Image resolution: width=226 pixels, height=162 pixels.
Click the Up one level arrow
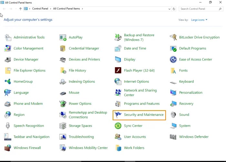(20, 9)
